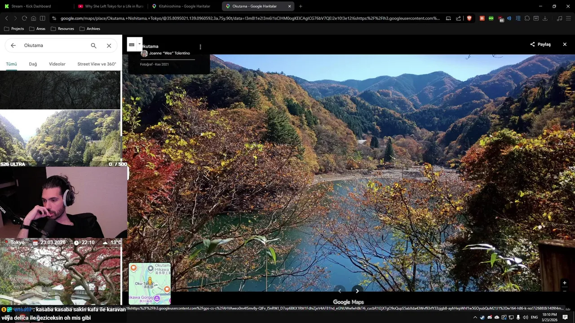Viewport: 575px width, 323px height.
Task: Open the music note playlist icon
Action: 559,18
